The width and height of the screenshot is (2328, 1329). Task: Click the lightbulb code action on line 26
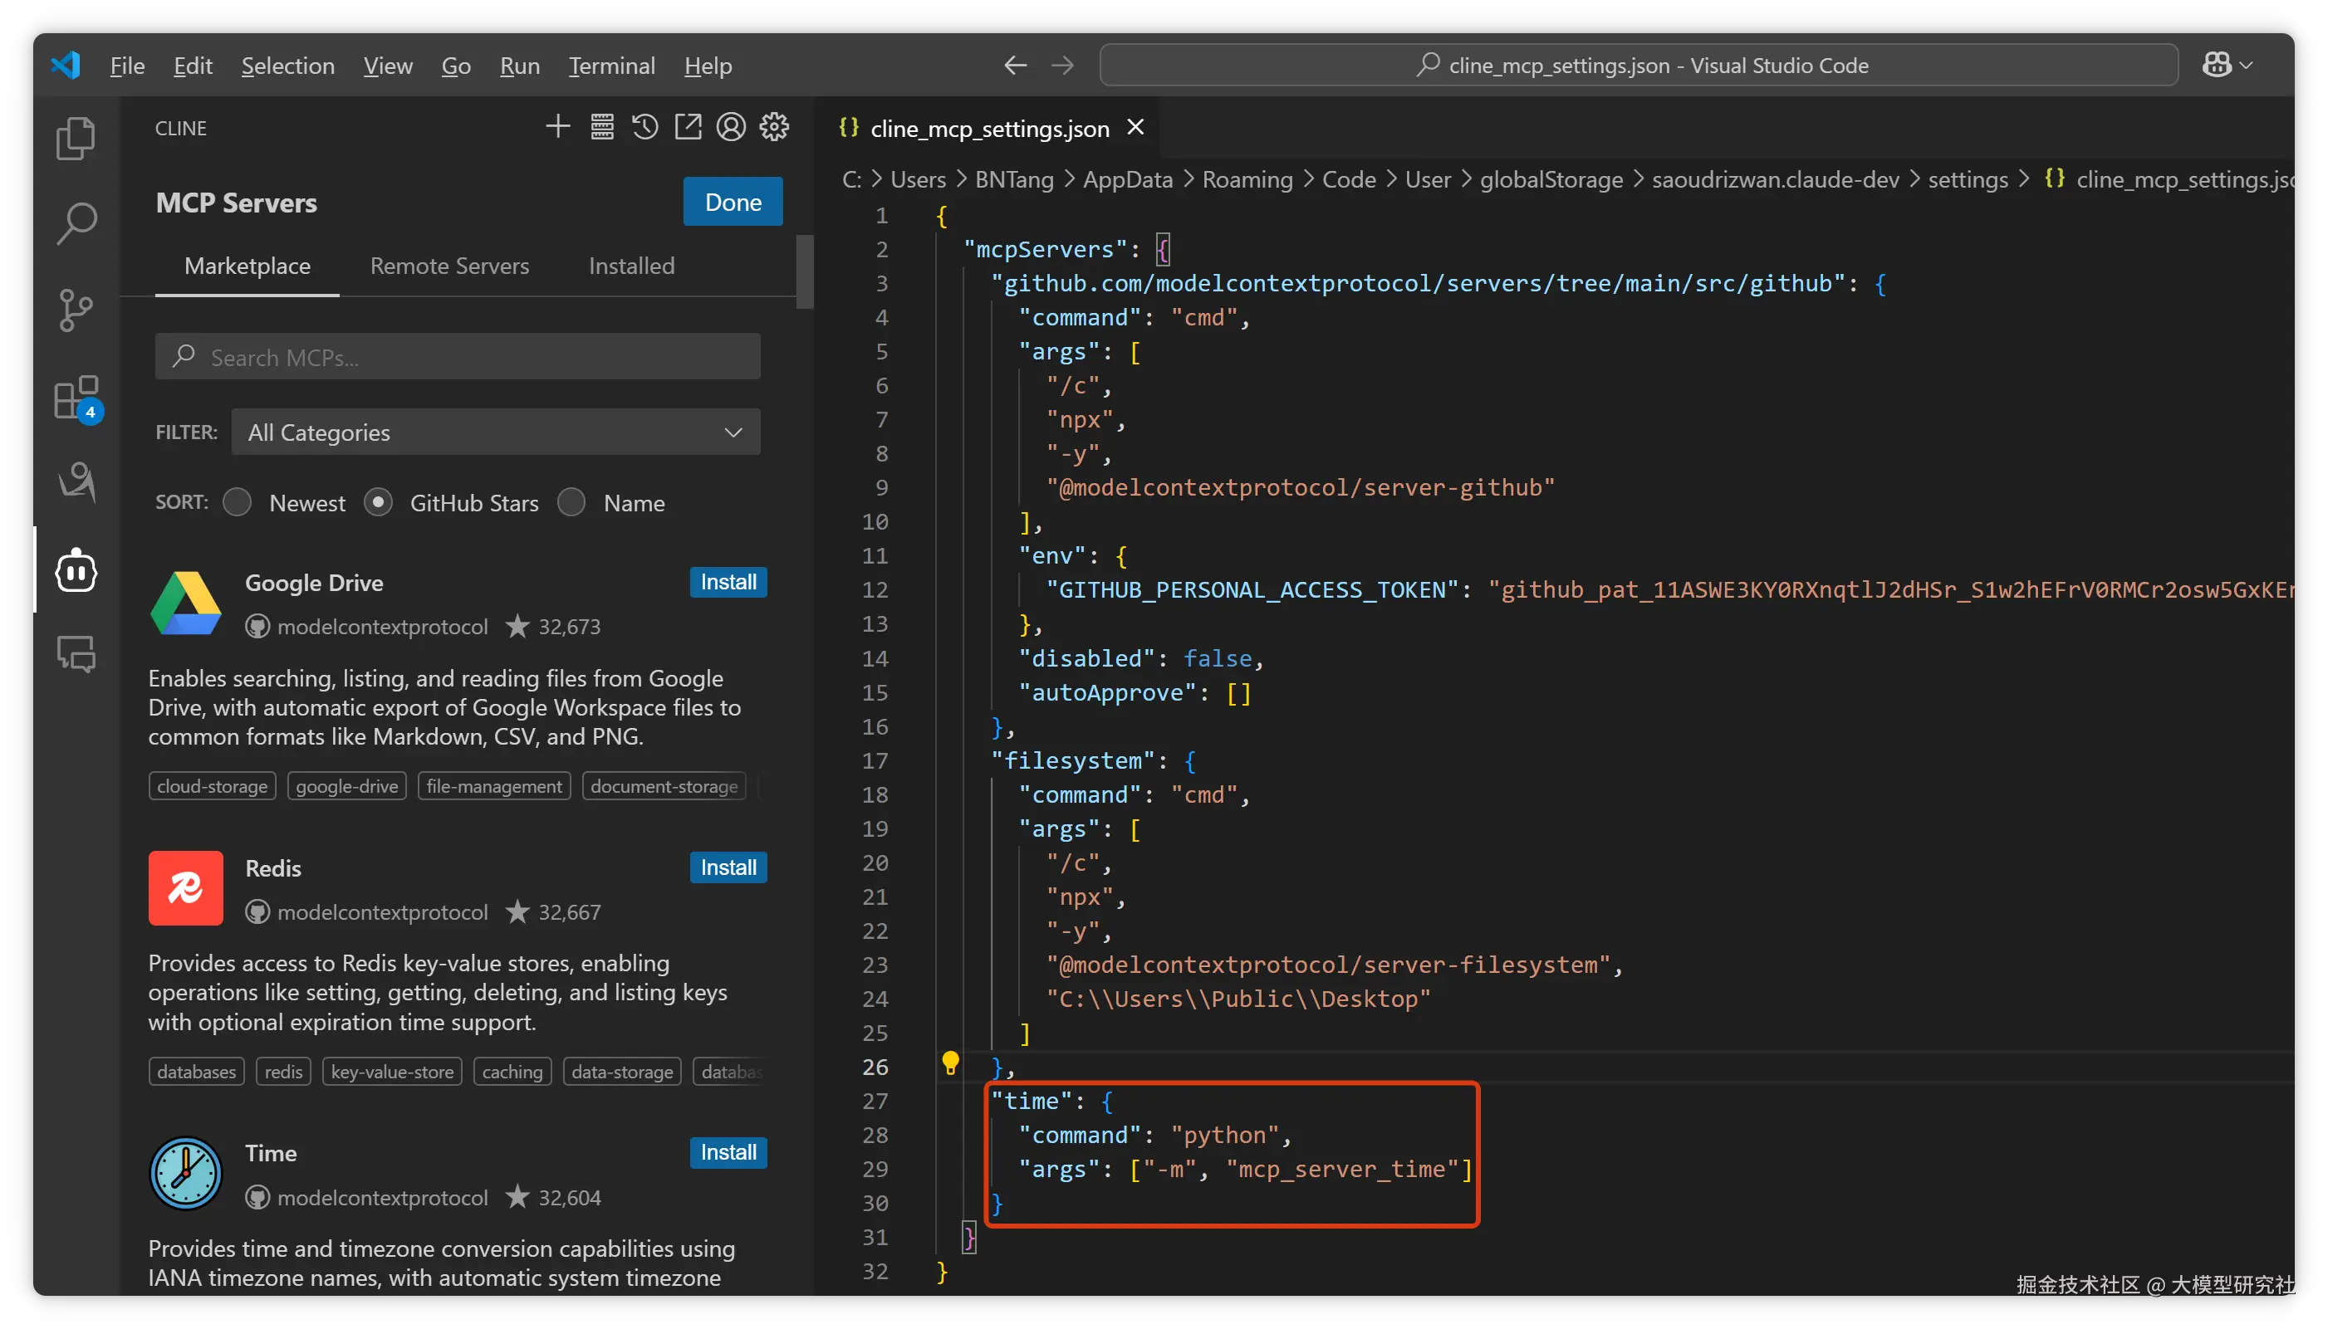pyautogui.click(x=950, y=1063)
